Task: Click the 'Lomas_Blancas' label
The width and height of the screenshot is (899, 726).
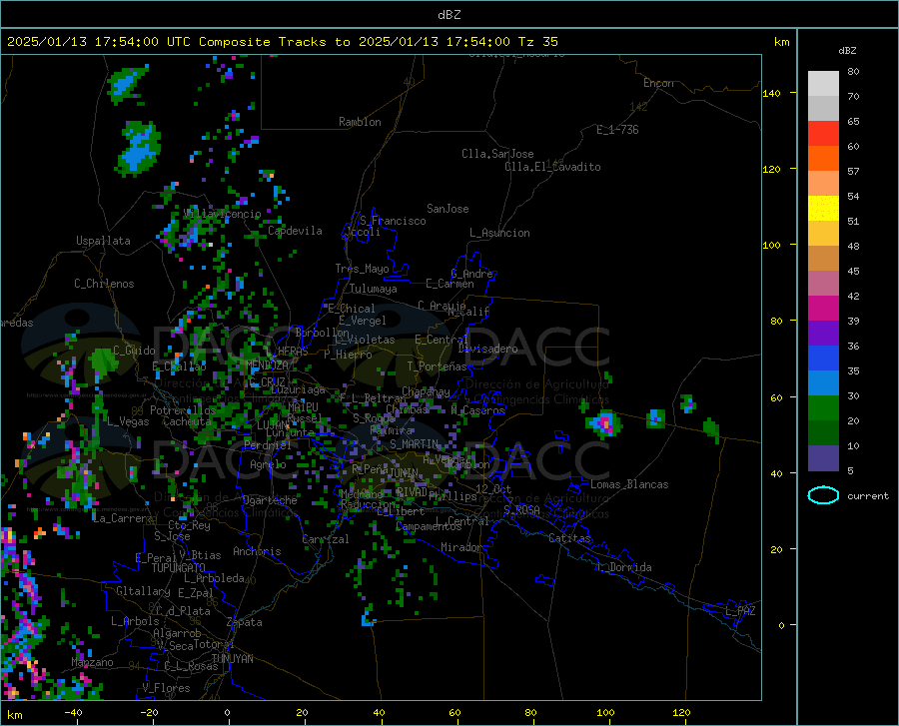Action: (x=629, y=484)
